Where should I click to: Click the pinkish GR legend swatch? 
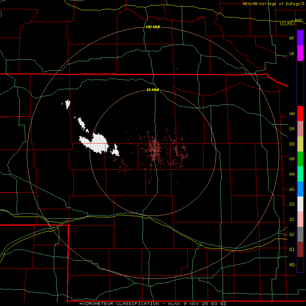[300, 129]
